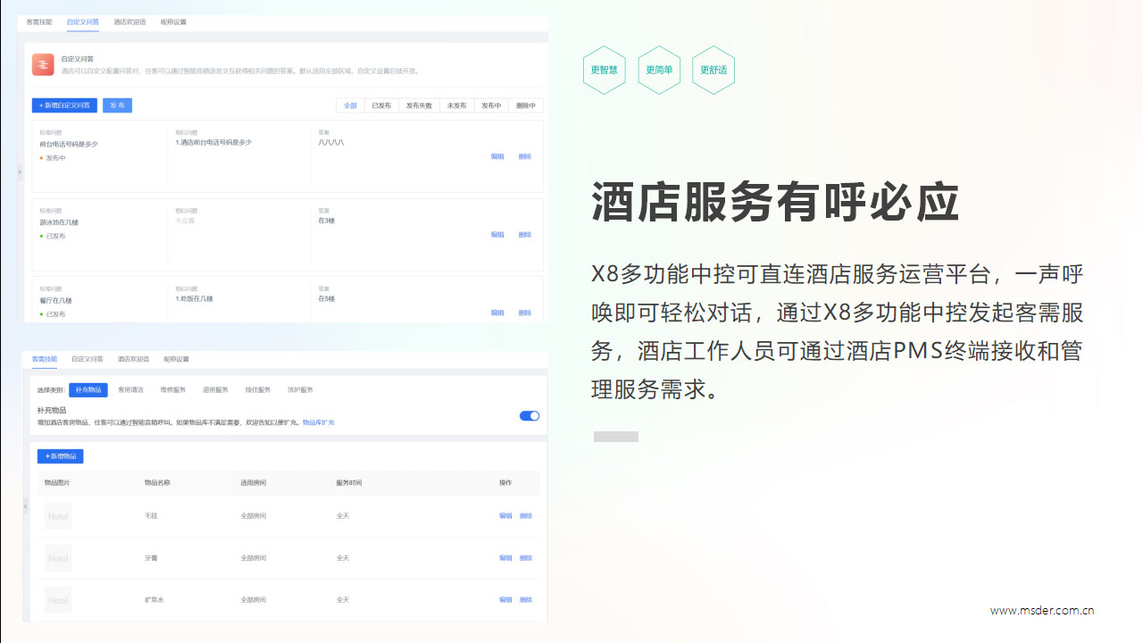
Task: Click the 牙膏 Hotel thumbnail
Action: [x=58, y=558]
